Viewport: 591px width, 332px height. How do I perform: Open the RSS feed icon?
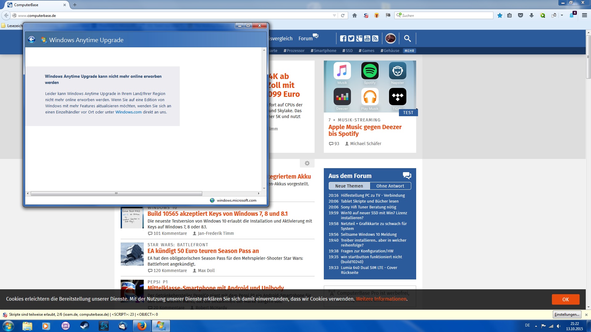375,38
